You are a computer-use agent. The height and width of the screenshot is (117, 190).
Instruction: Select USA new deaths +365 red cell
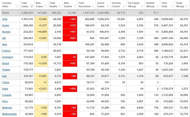pos(70,19)
